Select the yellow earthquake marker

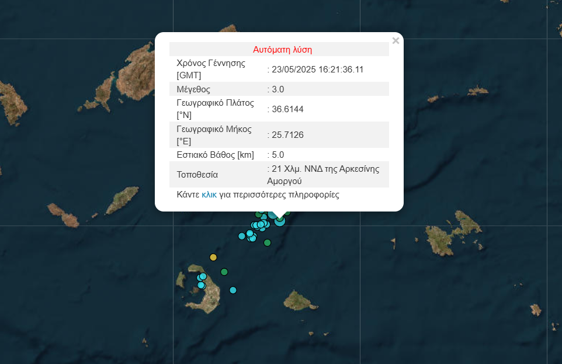(x=213, y=257)
